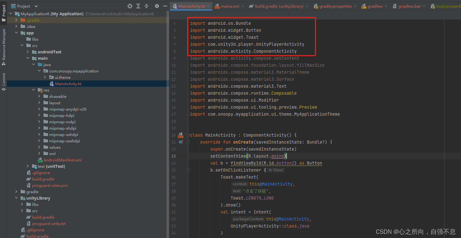Select AndroidManifest.xml in the project tree
The width and height of the screenshot is (461, 238).
pyautogui.click(x=62, y=160)
